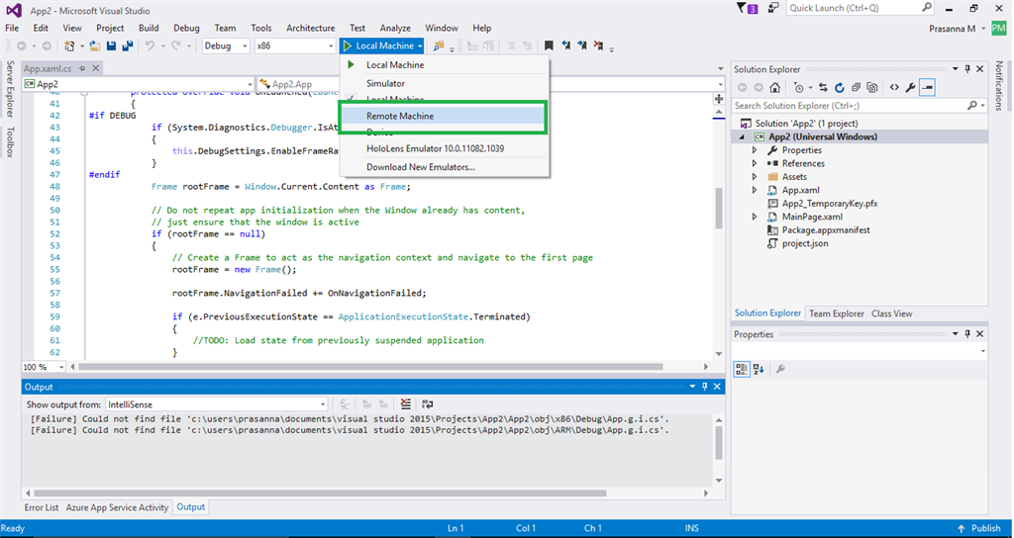Toggle Preview Selected Items button in Solution Explorer
Viewport: 1014px width, 538px height.
(927, 87)
